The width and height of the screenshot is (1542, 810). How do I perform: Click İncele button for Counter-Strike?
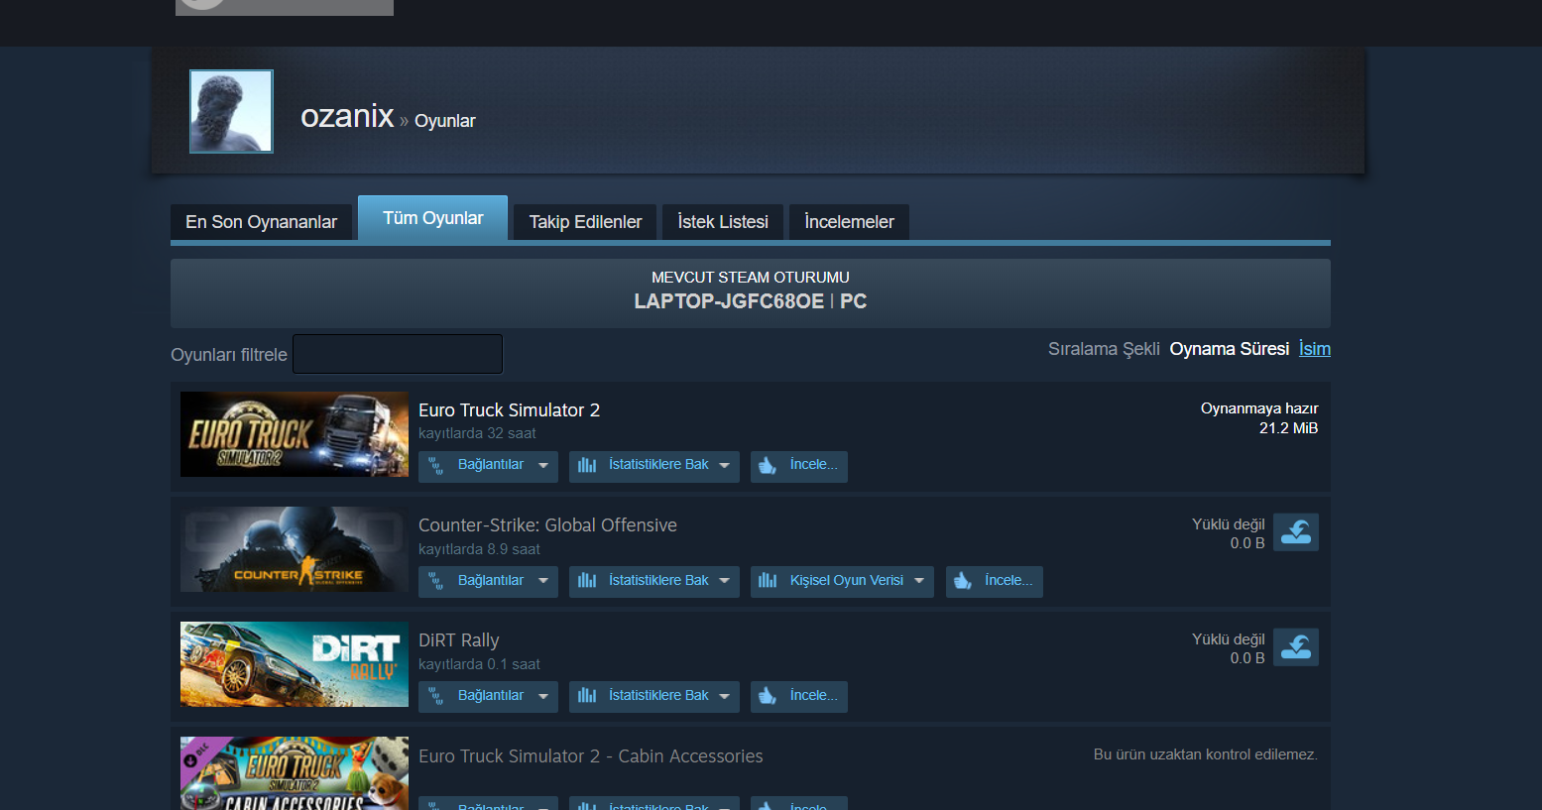pyautogui.click(x=995, y=581)
